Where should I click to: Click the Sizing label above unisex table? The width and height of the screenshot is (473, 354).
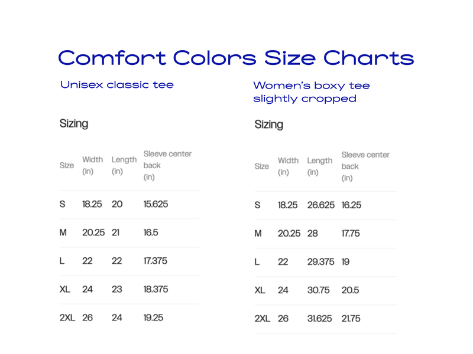click(74, 124)
